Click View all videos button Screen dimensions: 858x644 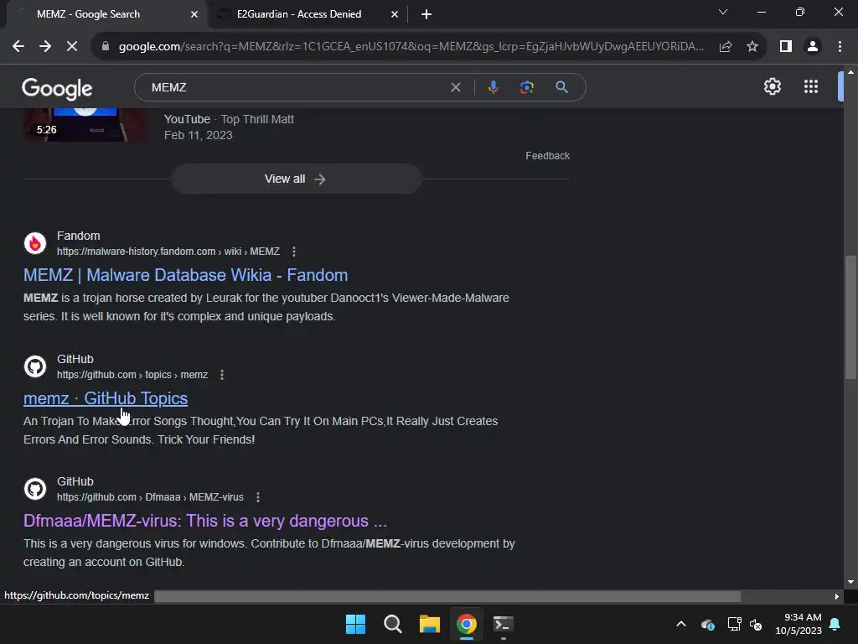296,179
